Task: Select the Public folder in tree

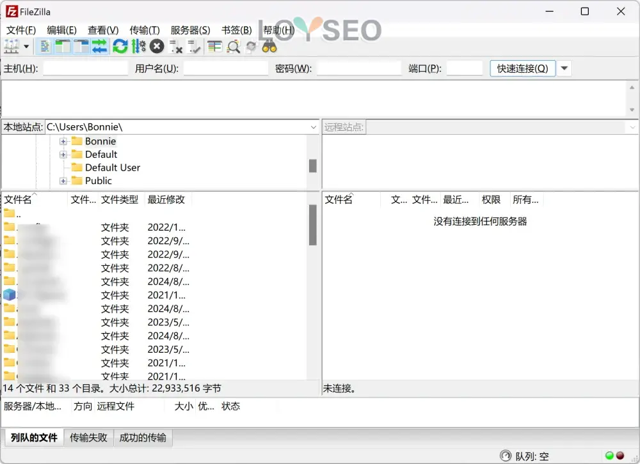Action: [98, 181]
